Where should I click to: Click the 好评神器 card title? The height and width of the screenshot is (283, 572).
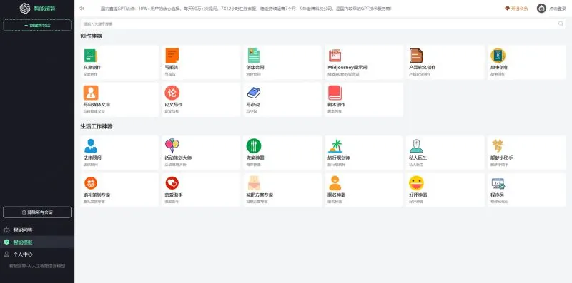418,195
